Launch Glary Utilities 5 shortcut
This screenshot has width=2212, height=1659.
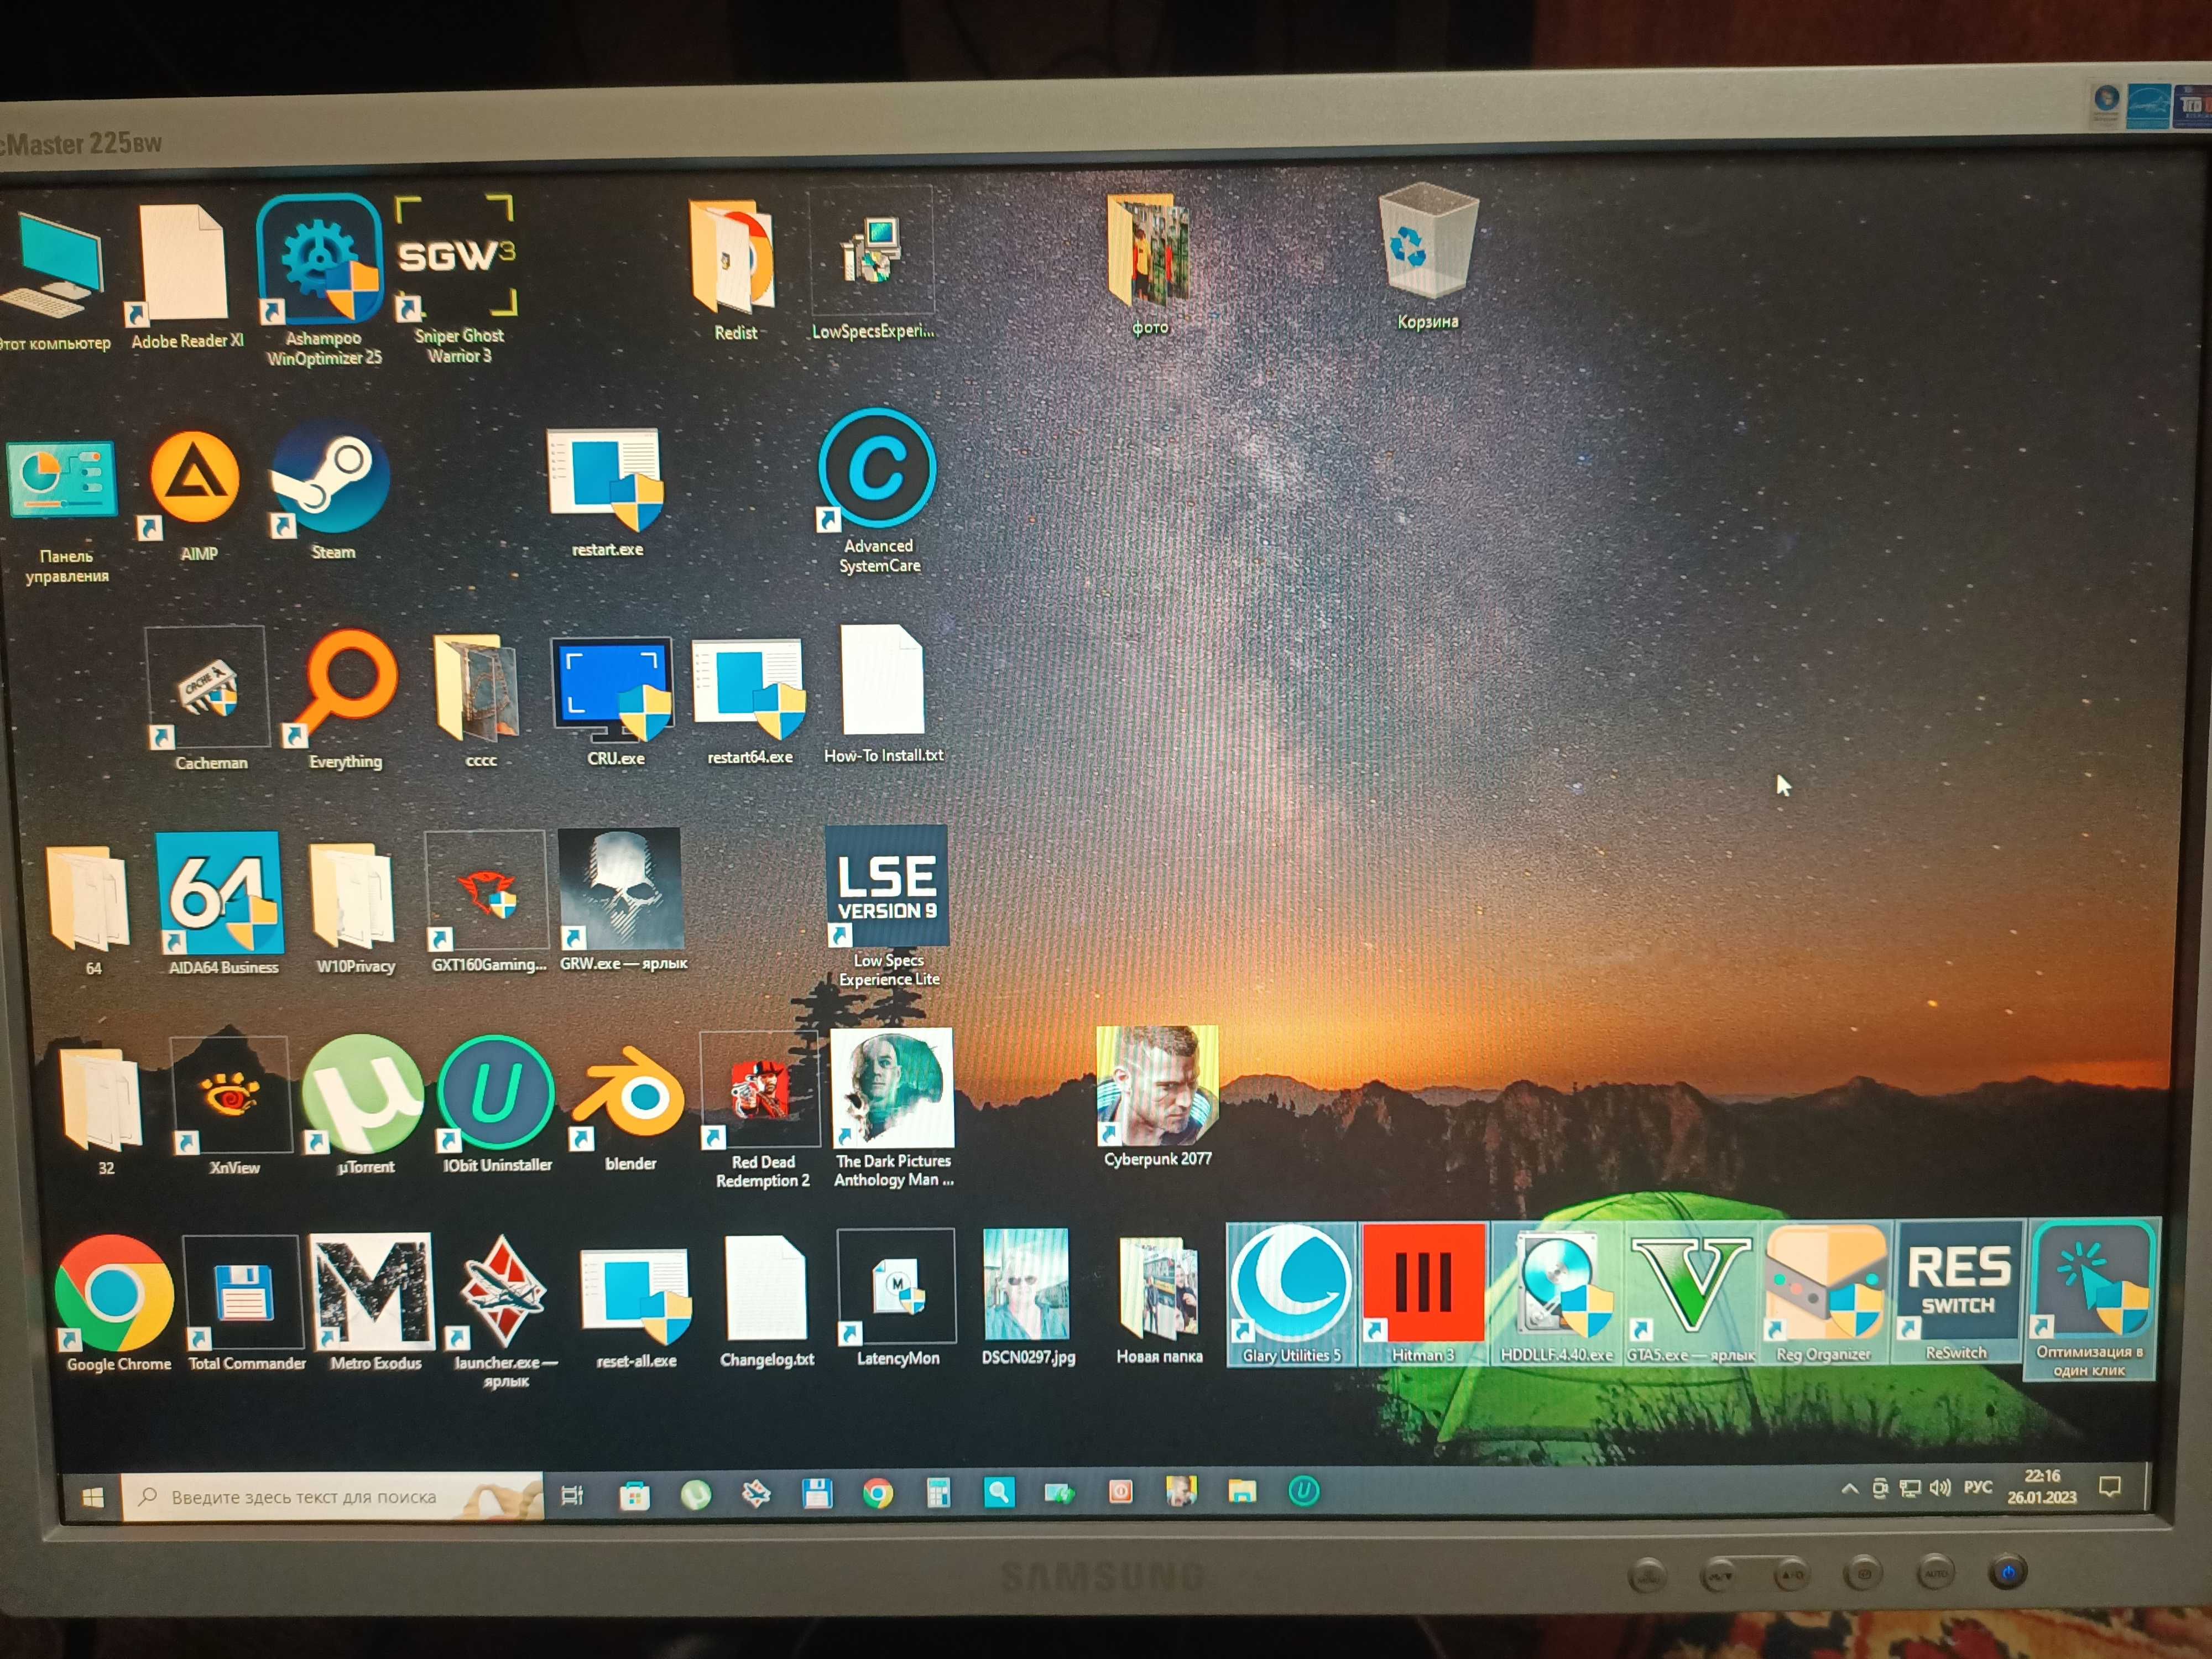(1291, 1294)
